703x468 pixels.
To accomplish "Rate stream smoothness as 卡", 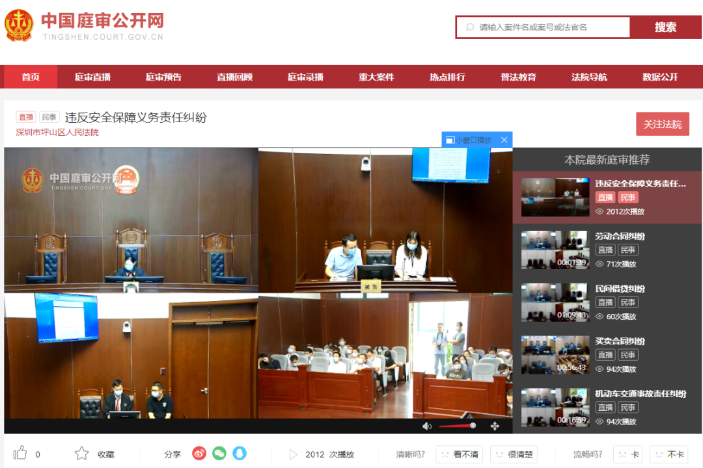I will 627,454.
